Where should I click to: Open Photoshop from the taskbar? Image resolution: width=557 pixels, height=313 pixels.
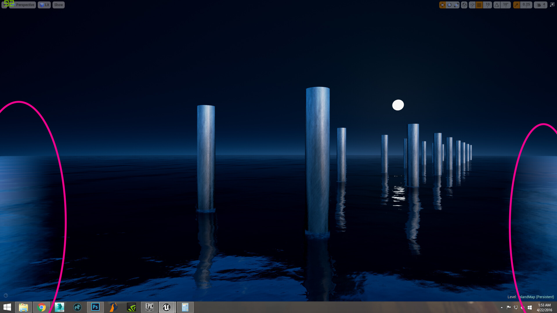pyautogui.click(x=95, y=307)
